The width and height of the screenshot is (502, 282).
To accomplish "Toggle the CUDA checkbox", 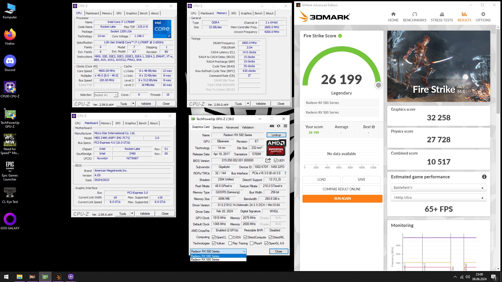I will [x=230, y=237].
